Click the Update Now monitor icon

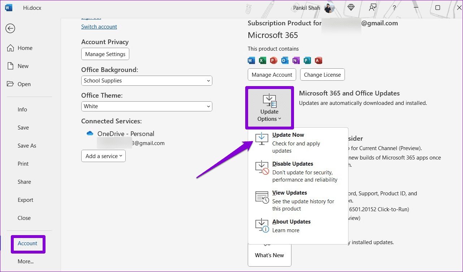[x=262, y=139]
